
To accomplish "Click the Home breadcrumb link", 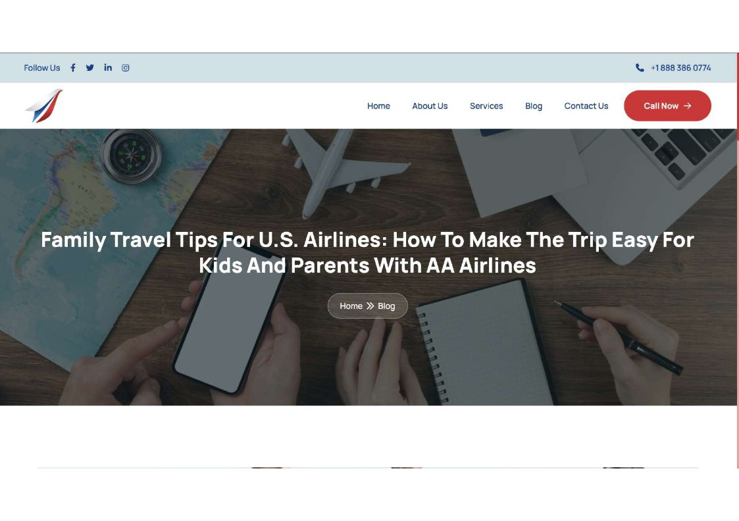I will [351, 306].
